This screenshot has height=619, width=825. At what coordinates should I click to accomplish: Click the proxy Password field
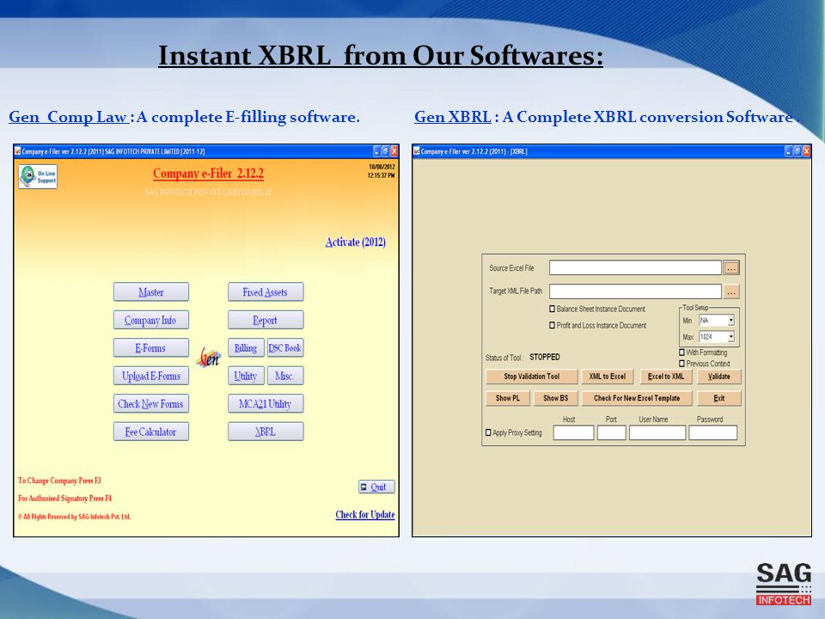713,432
